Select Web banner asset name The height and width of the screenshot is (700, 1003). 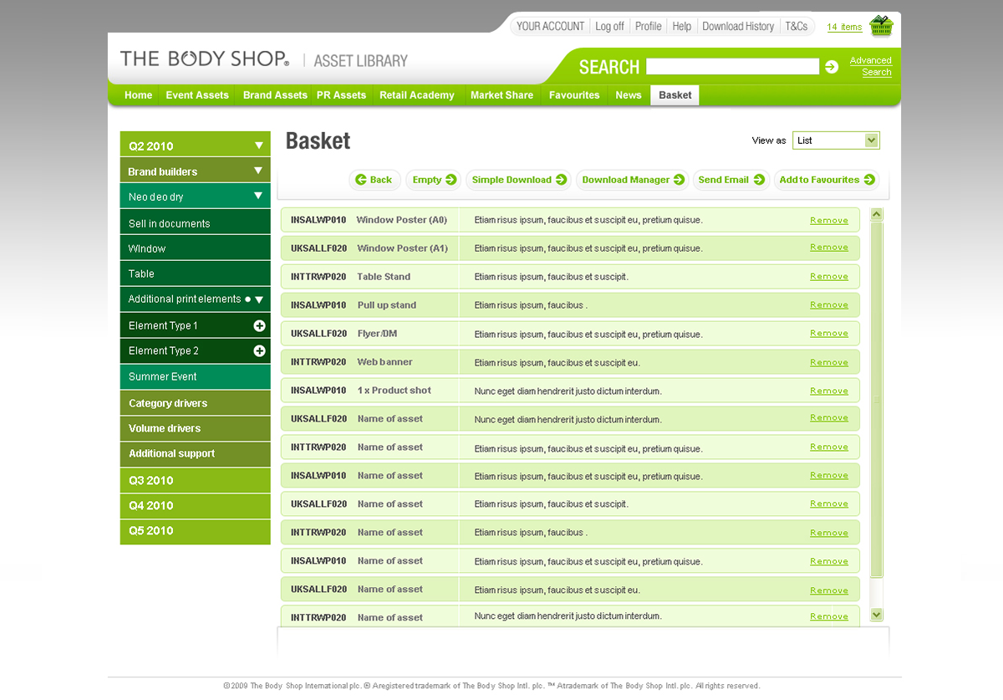coord(384,362)
